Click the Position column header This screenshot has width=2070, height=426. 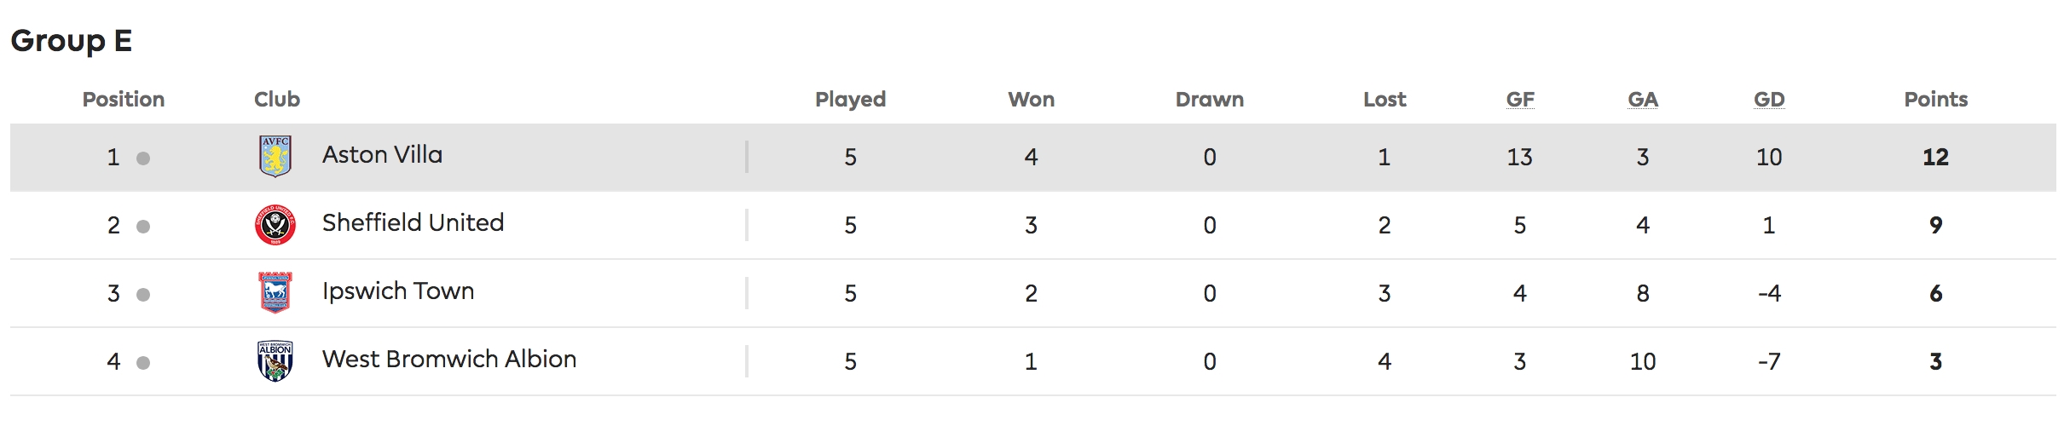coord(124,100)
